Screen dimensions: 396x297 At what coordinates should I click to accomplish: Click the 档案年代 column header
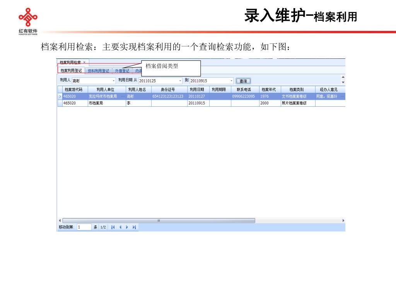click(270, 89)
